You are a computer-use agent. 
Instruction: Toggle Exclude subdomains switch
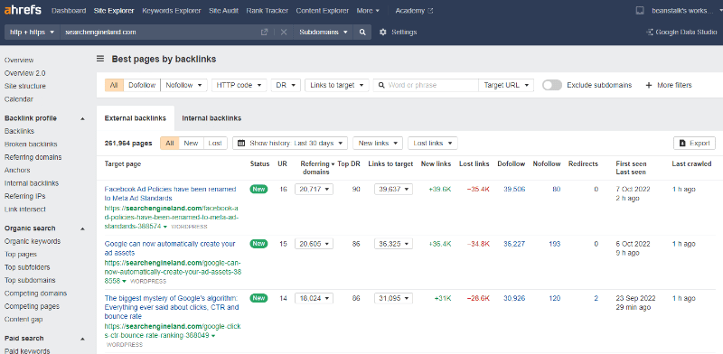pos(552,85)
